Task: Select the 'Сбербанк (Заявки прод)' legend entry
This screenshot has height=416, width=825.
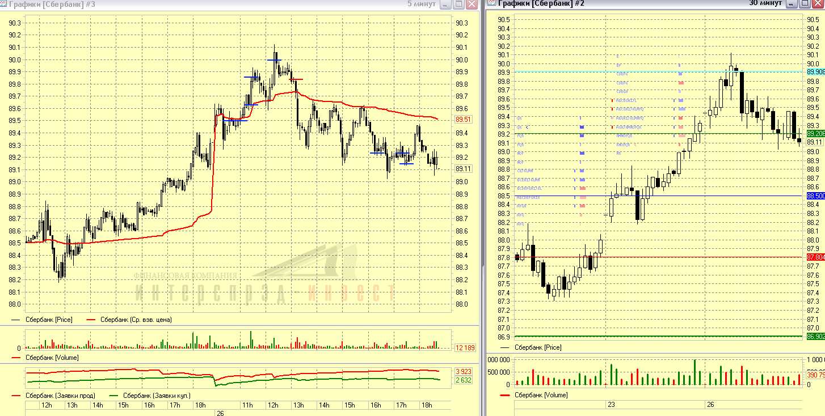Action: [60, 395]
